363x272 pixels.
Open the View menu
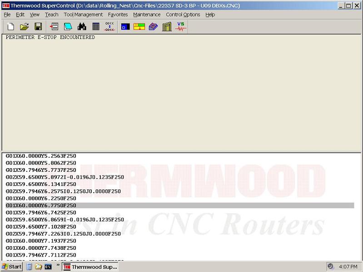(x=35, y=15)
